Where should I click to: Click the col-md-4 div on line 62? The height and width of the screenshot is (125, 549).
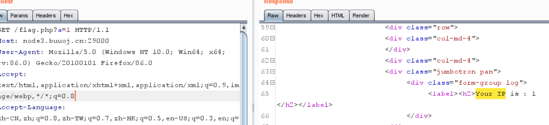click(432, 61)
